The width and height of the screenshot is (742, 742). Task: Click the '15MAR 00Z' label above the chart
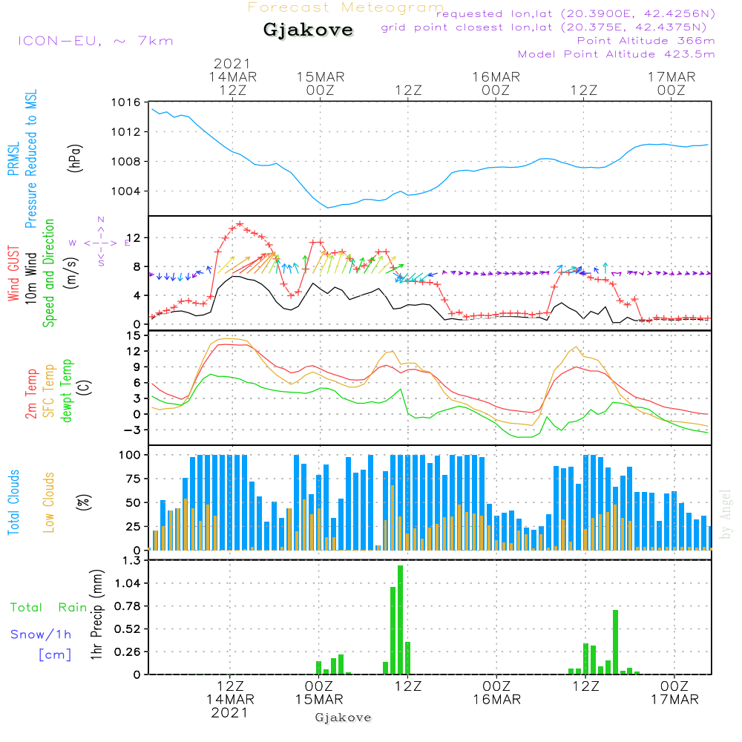point(321,83)
